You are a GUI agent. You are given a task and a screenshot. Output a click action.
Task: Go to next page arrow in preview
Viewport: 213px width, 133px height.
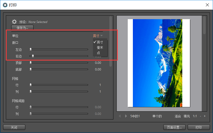(x=126, y=116)
